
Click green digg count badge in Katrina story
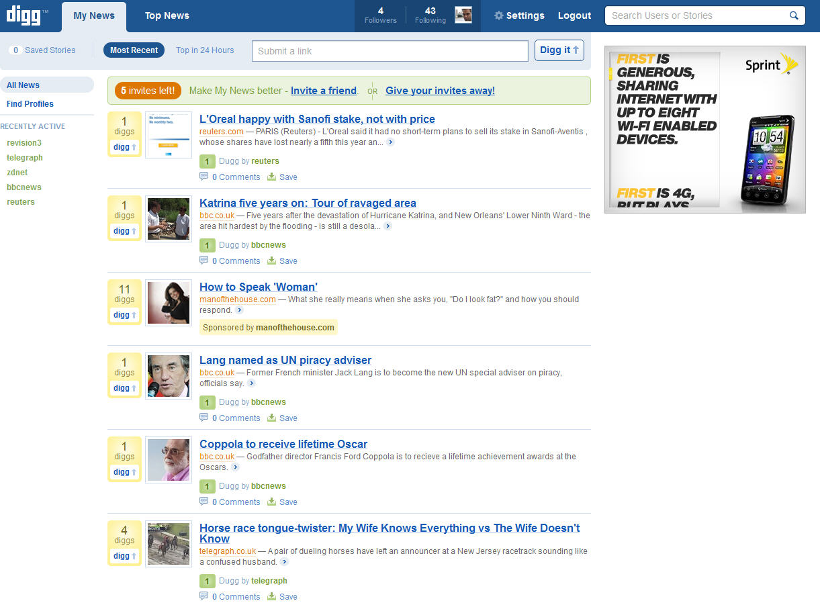(x=208, y=245)
